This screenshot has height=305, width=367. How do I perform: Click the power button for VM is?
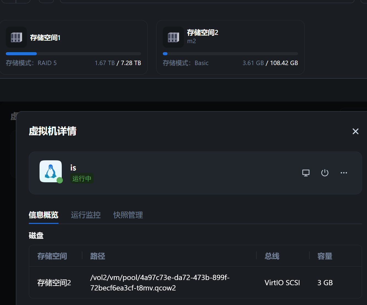tap(325, 173)
